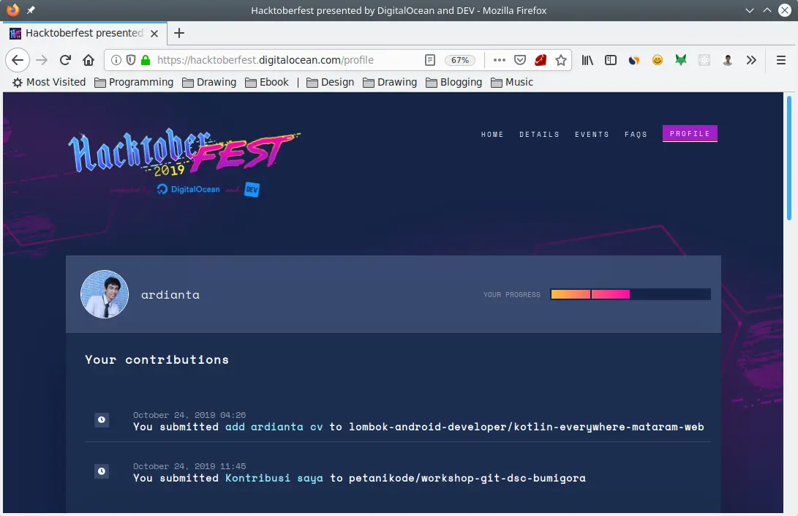The image size is (798, 516).
Task: Click clock icon beside October 24 11:45 entry
Action: tap(102, 471)
